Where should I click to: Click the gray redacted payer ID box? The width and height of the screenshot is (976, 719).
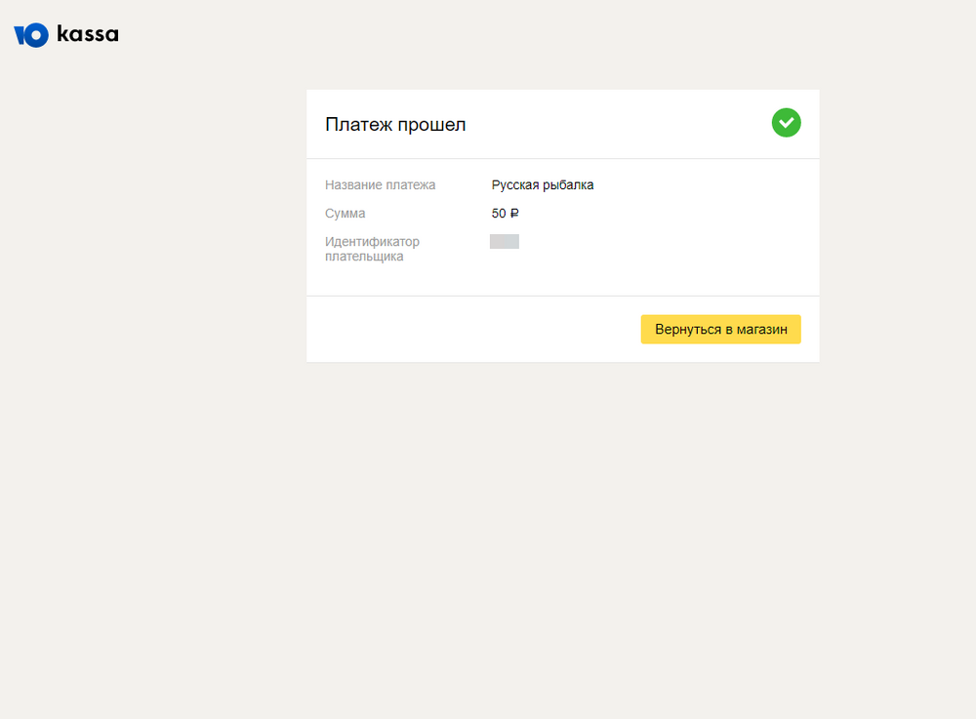click(504, 242)
